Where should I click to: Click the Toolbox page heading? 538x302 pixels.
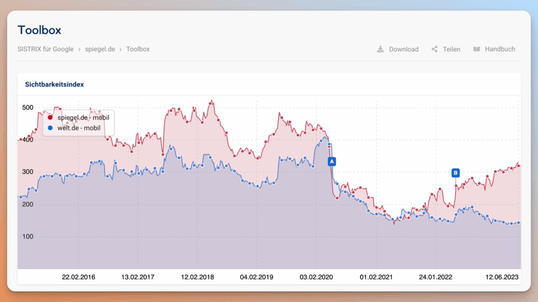click(x=39, y=30)
